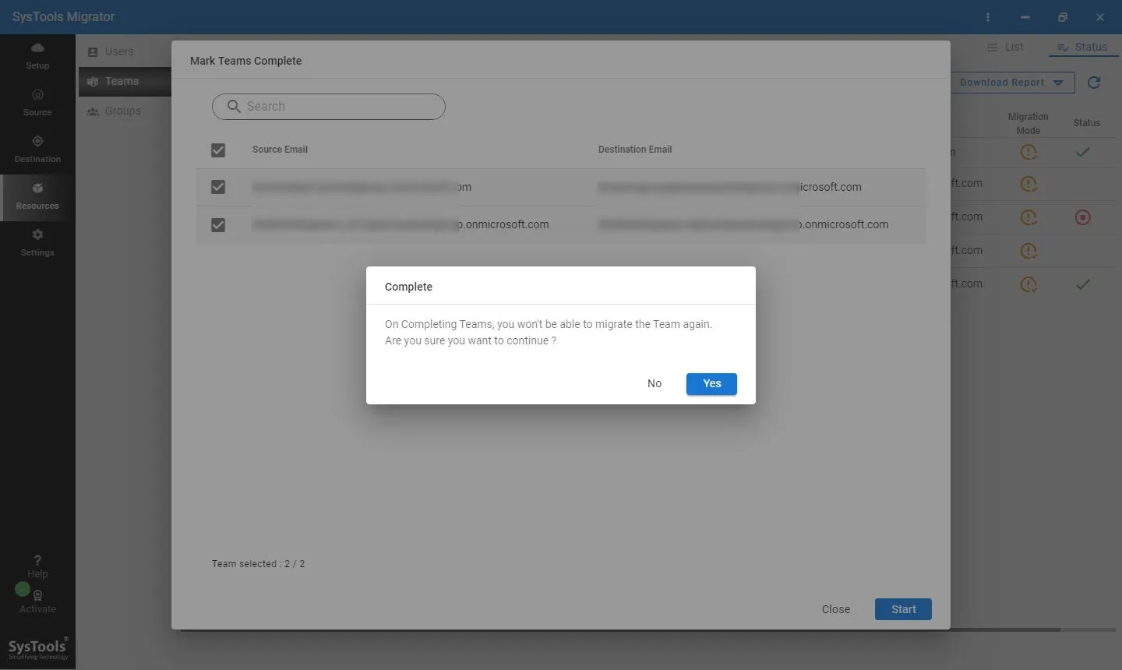This screenshot has width=1122, height=670.
Task: Click the Close button in Mark Teams dialog
Action: (x=836, y=609)
